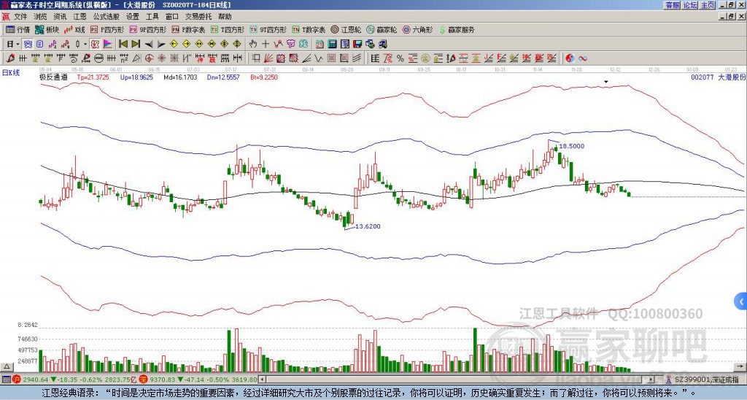Jump to last bar with skip-forward icon
747x400 pixels.
click(x=136, y=44)
